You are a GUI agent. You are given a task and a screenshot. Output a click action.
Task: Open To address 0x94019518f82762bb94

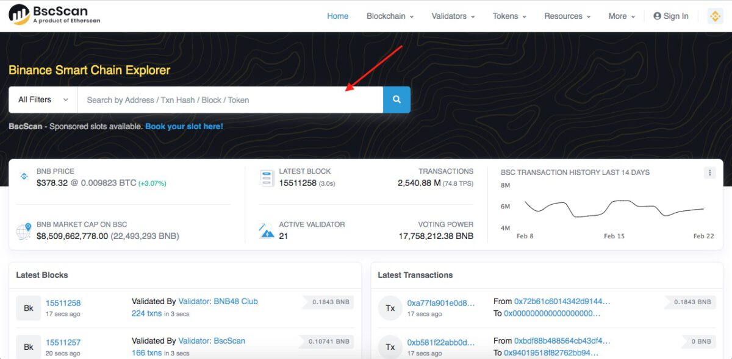[551, 352]
